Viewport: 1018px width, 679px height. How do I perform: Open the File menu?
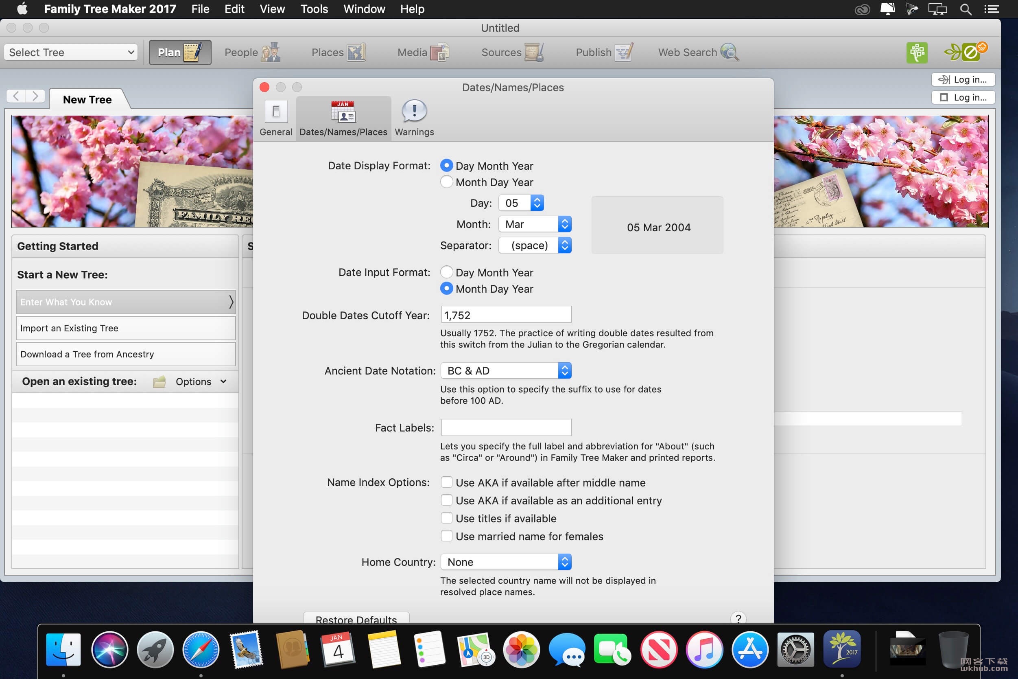pos(201,9)
